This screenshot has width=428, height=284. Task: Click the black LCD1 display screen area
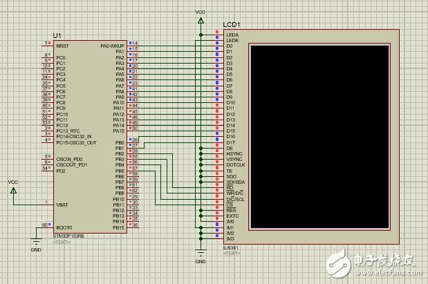point(319,137)
